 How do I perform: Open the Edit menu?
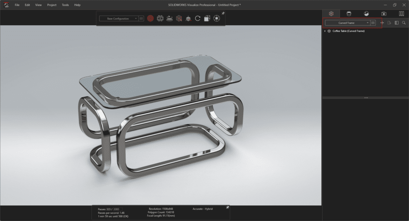[27, 5]
